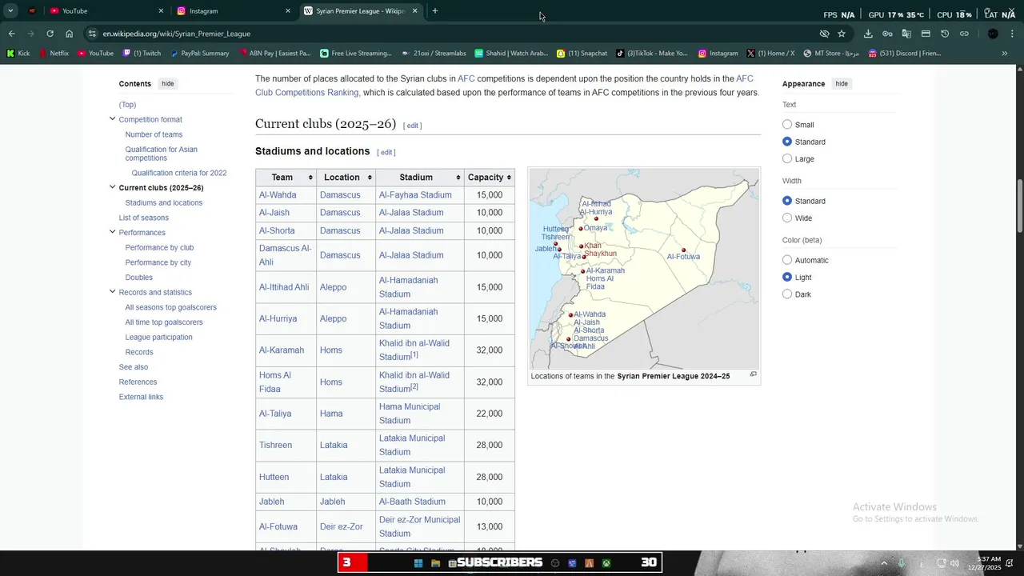
Task: Sort table by Capacity column
Action: pos(490,177)
